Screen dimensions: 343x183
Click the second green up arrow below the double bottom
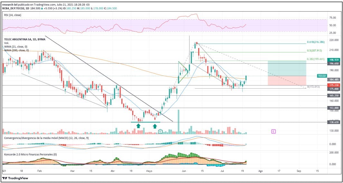(x=155, y=126)
